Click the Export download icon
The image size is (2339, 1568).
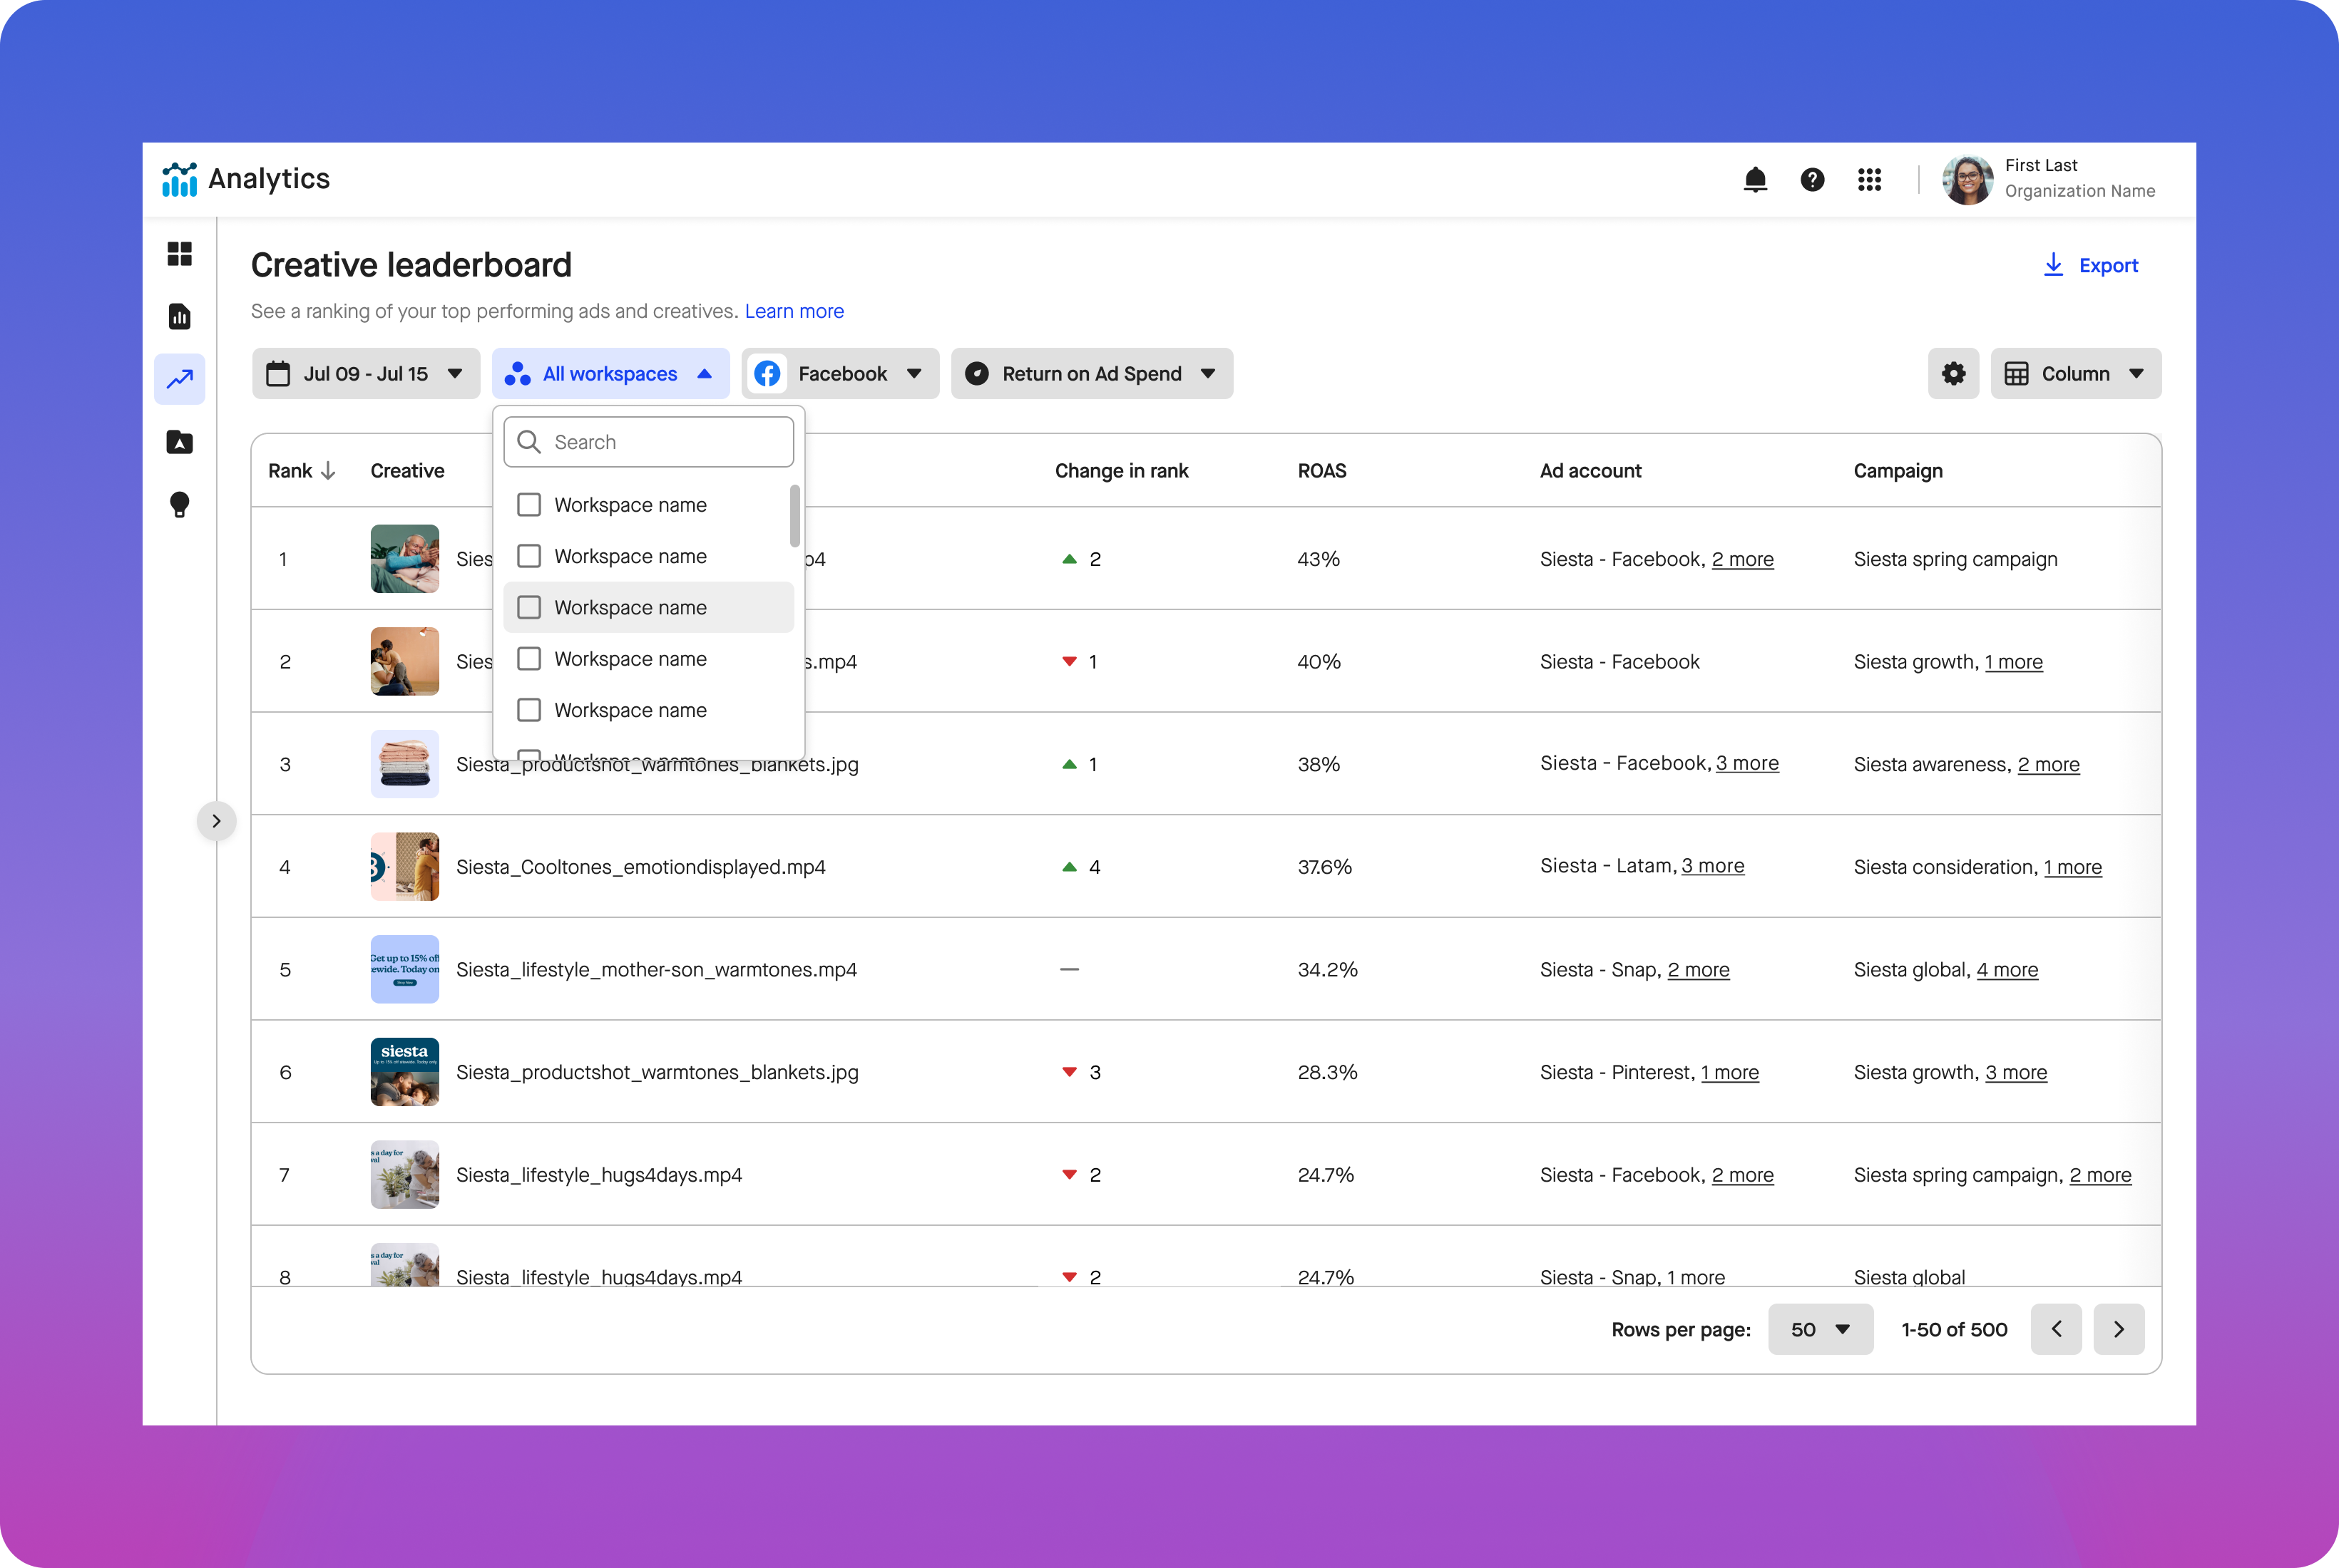(2053, 265)
